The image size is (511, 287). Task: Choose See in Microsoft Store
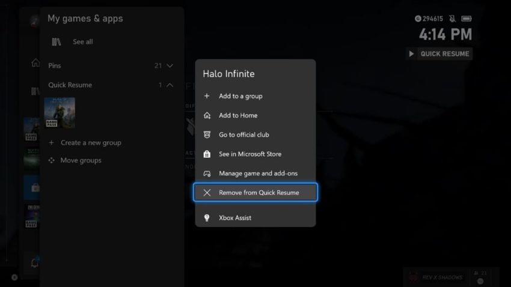click(x=249, y=154)
